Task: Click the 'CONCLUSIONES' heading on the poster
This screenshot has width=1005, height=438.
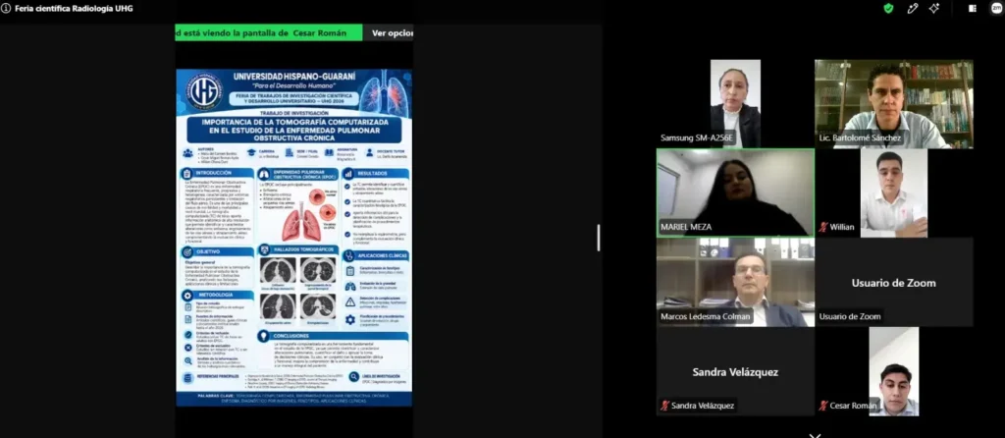Action: (291, 336)
